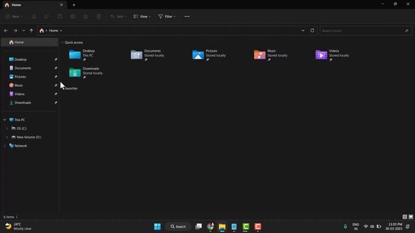Open the View dropdown
Viewport: 415px width, 233px height.
142,16
